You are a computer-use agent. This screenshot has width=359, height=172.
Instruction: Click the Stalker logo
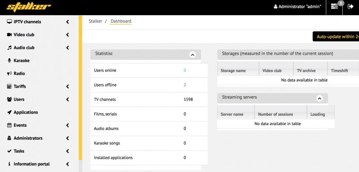coord(29,7)
